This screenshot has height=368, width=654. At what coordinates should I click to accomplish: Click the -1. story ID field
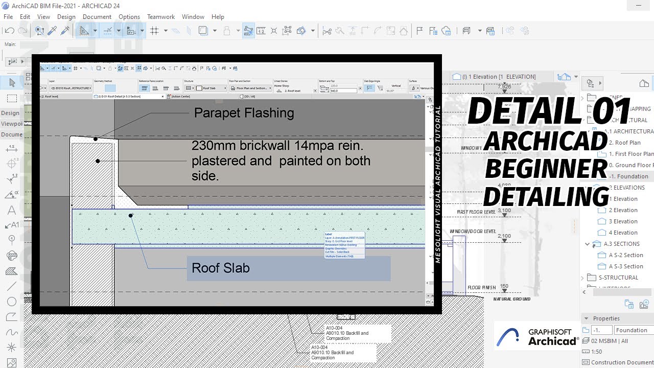(x=601, y=330)
